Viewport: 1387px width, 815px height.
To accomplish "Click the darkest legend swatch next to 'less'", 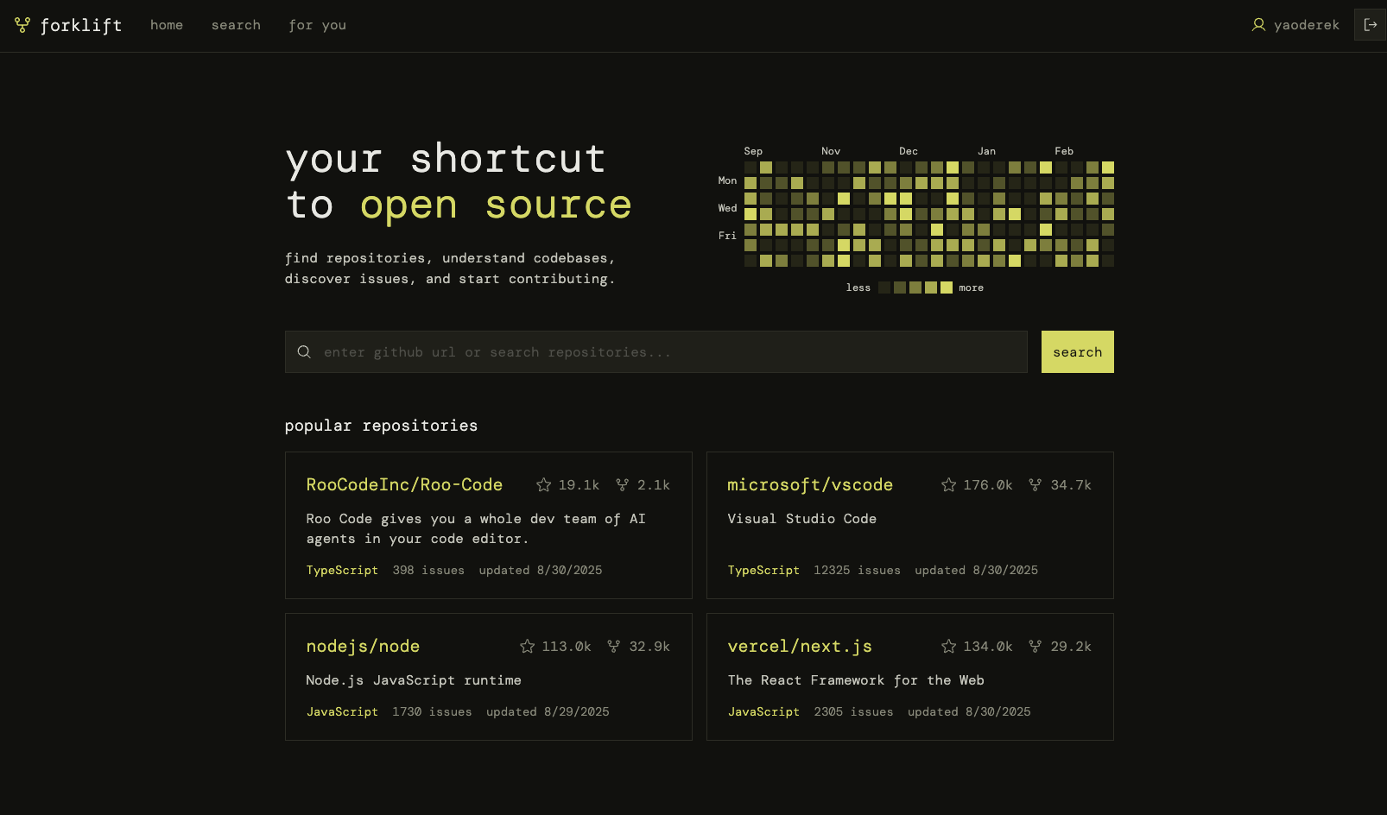I will (x=884, y=287).
